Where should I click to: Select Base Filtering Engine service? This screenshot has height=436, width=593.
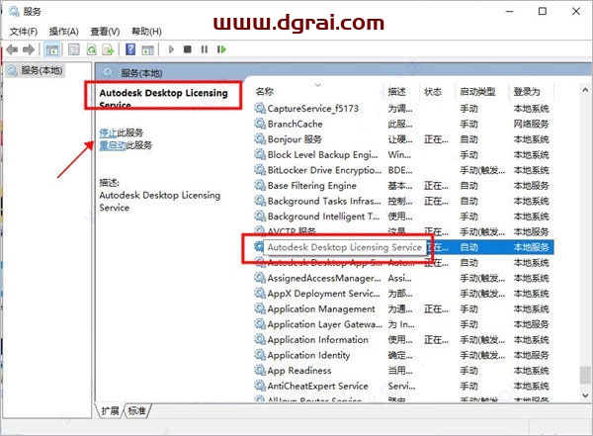tap(402, 186)
